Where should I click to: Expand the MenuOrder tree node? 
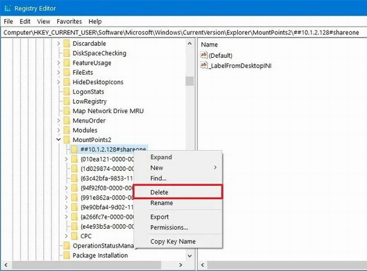pos(58,121)
